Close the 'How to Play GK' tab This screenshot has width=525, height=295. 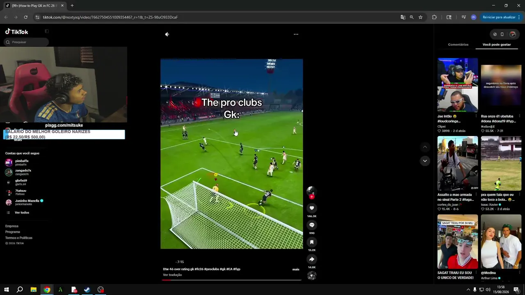62,6
